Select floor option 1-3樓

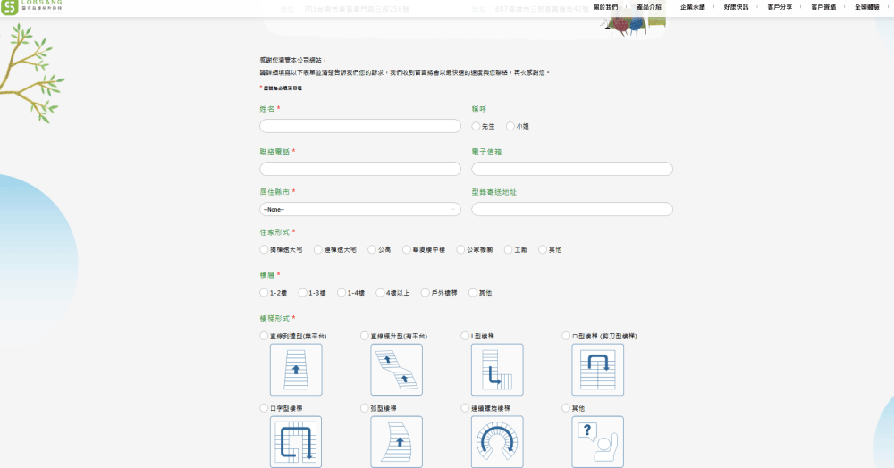[x=302, y=293]
